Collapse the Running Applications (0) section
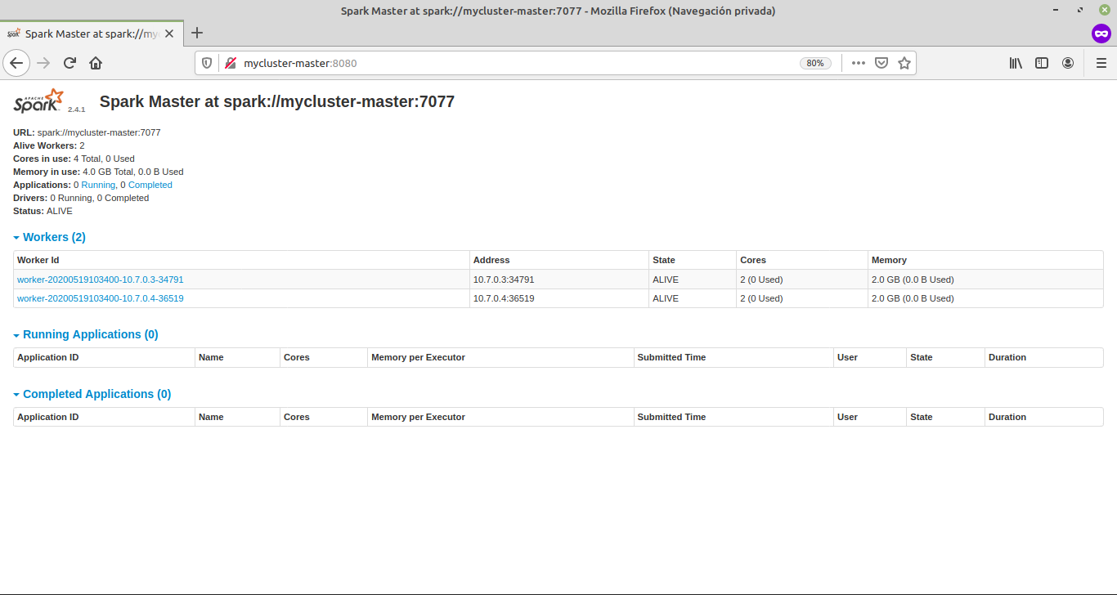The image size is (1117, 595). (86, 334)
